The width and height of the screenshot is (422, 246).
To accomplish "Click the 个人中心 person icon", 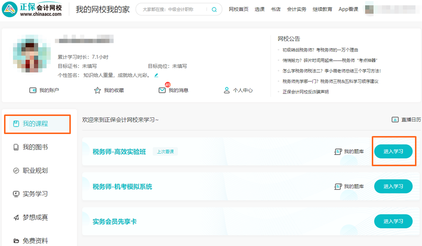I will 227,90.
